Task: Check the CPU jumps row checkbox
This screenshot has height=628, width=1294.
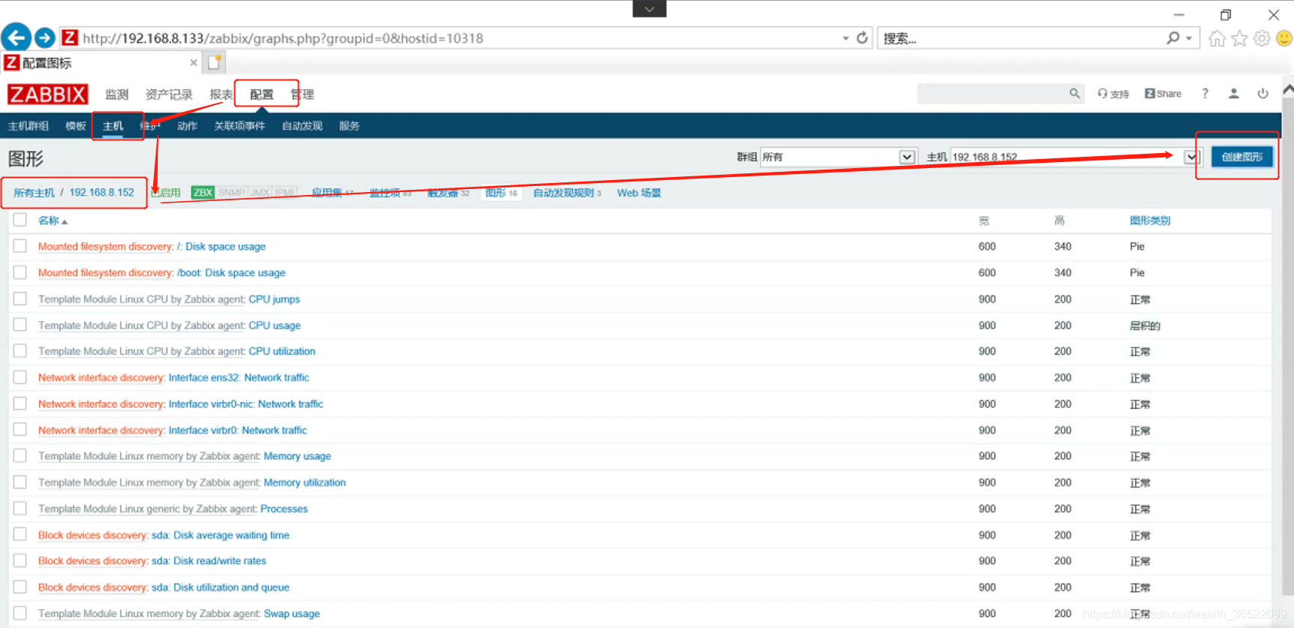Action: click(x=20, y=299)
